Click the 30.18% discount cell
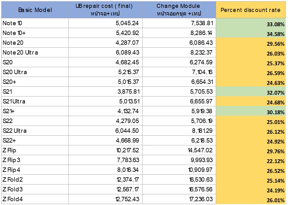The width and height of the screenshot is (288, 205). [251, 111]
